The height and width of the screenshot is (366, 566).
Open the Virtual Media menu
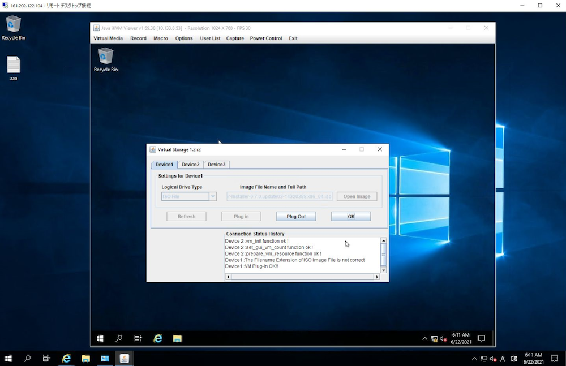tap(108, 38)
